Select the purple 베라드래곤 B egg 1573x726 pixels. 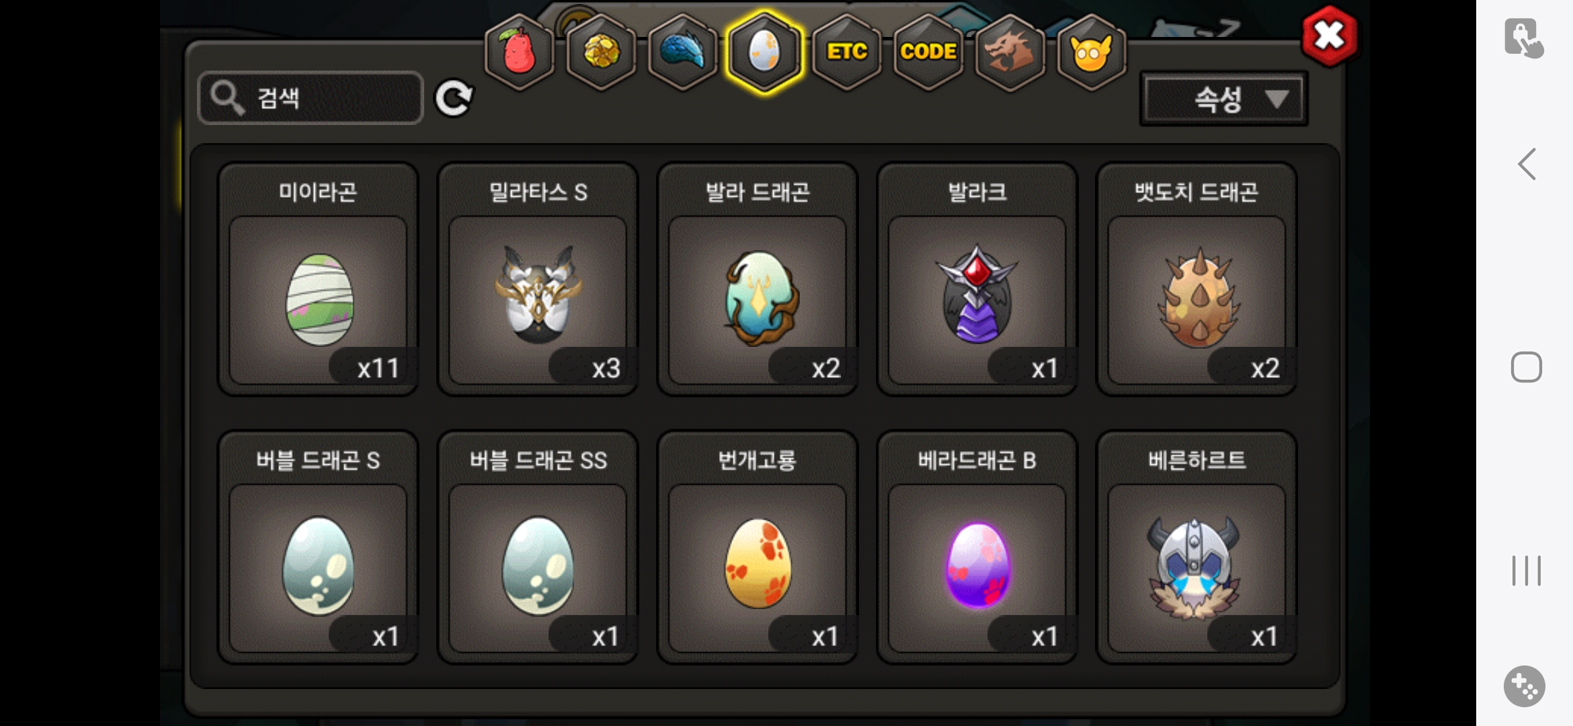point(977,547)
